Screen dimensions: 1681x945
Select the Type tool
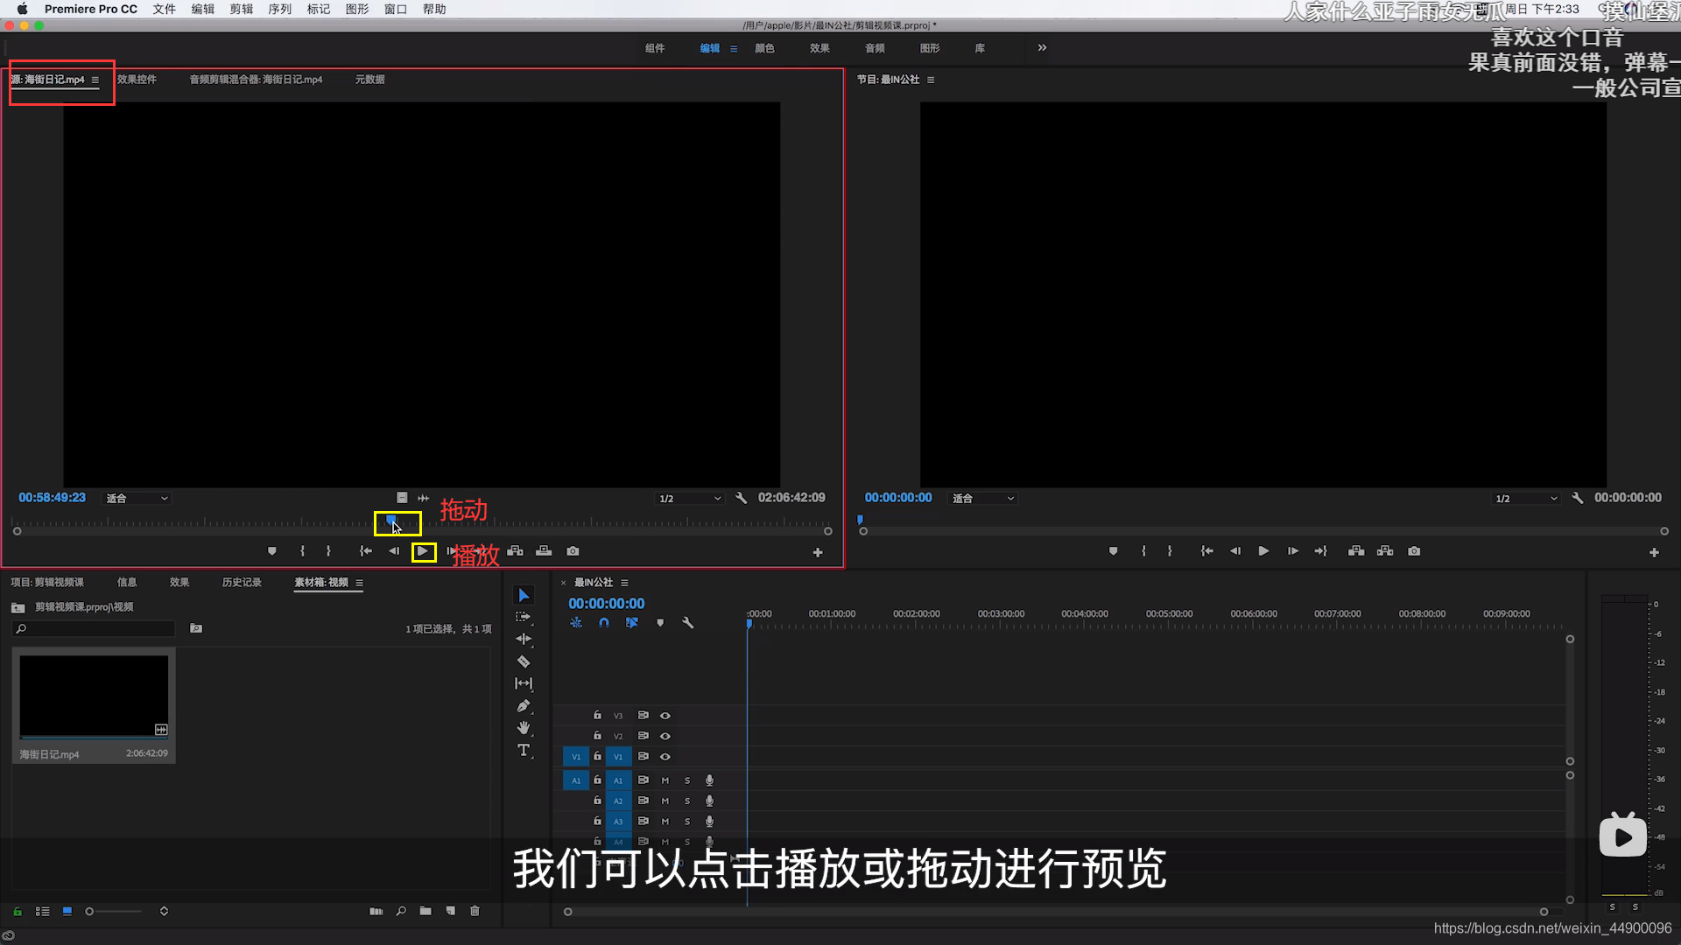(x=524, y=751)
